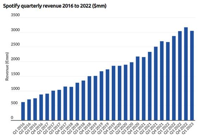Viewport: 198px width, 138px height.
Task: Select the Q1 2022 bar
Action: point(168,81)
